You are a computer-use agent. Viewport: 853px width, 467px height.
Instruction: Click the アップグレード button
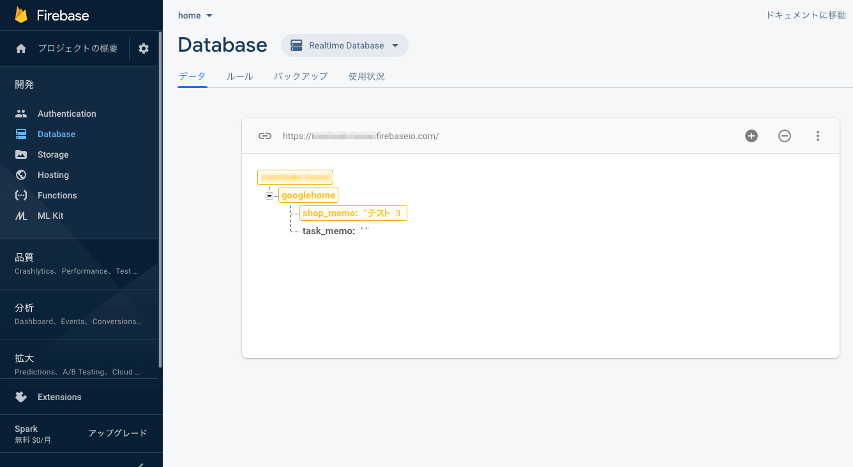(118, 433)
